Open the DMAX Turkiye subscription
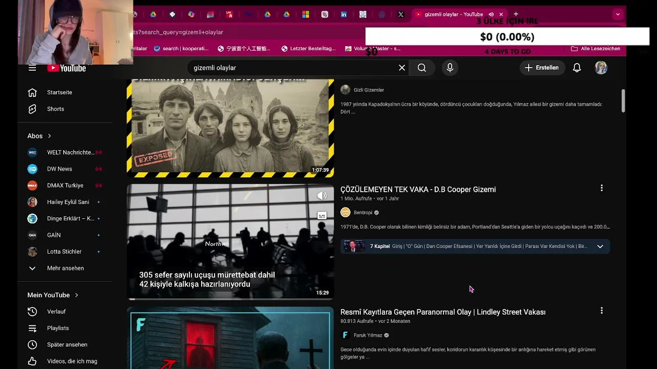 pyautogui.click(x=65, y=186)
